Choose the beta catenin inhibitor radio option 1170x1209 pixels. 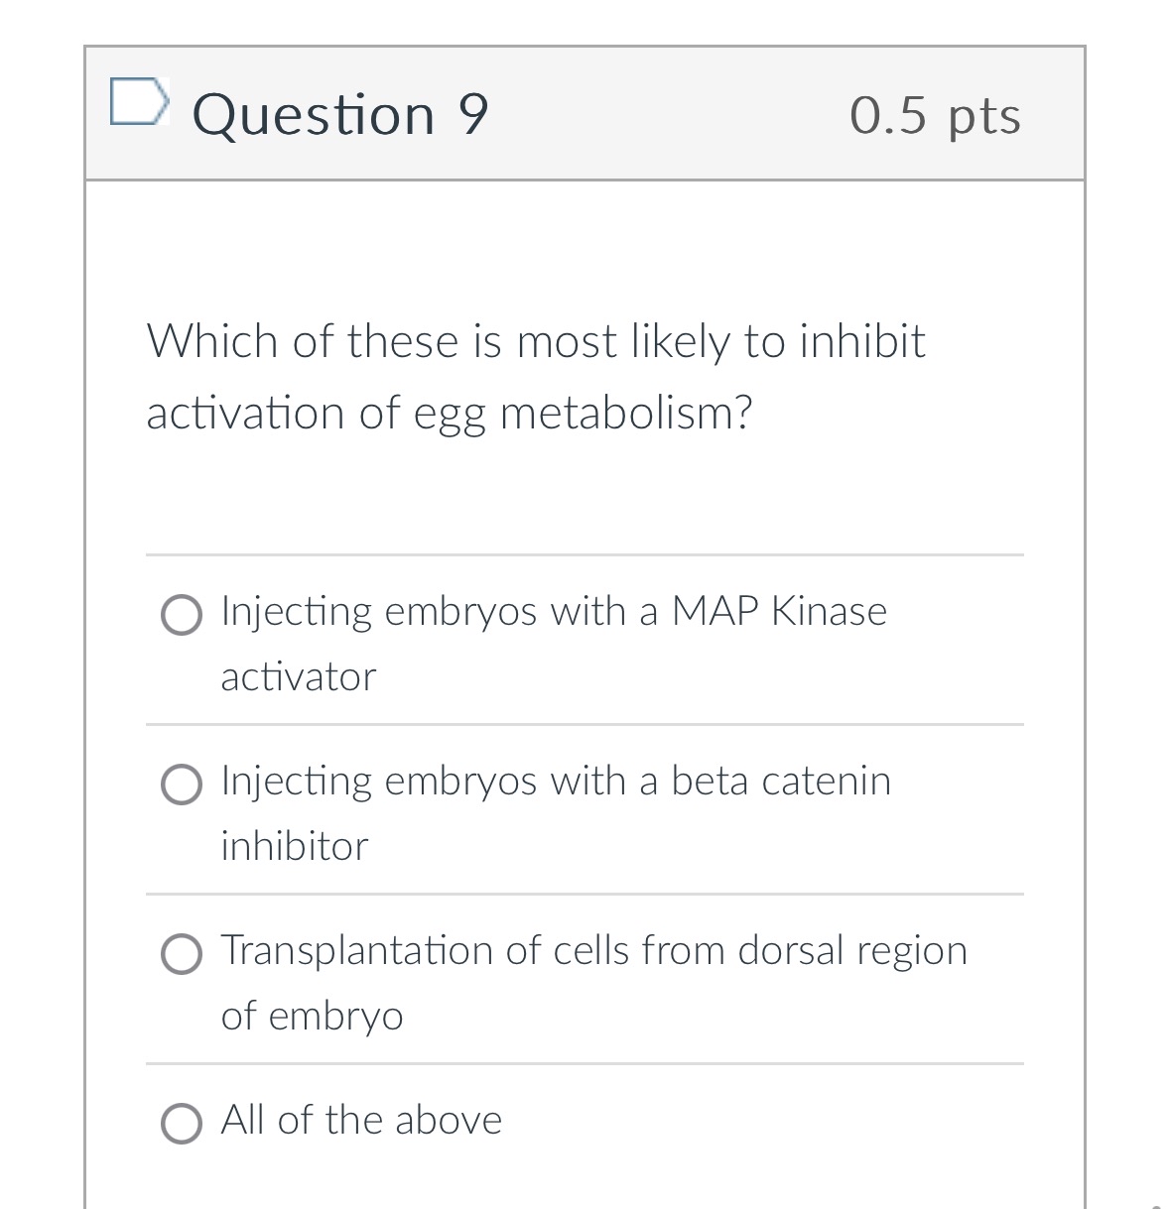click(182, 785)
